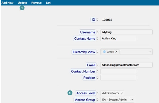Image resolution: width=159 pixels, height=103 pixels.
Task: Edit the Contact Name field Adrian King
Action: [118, 38]
